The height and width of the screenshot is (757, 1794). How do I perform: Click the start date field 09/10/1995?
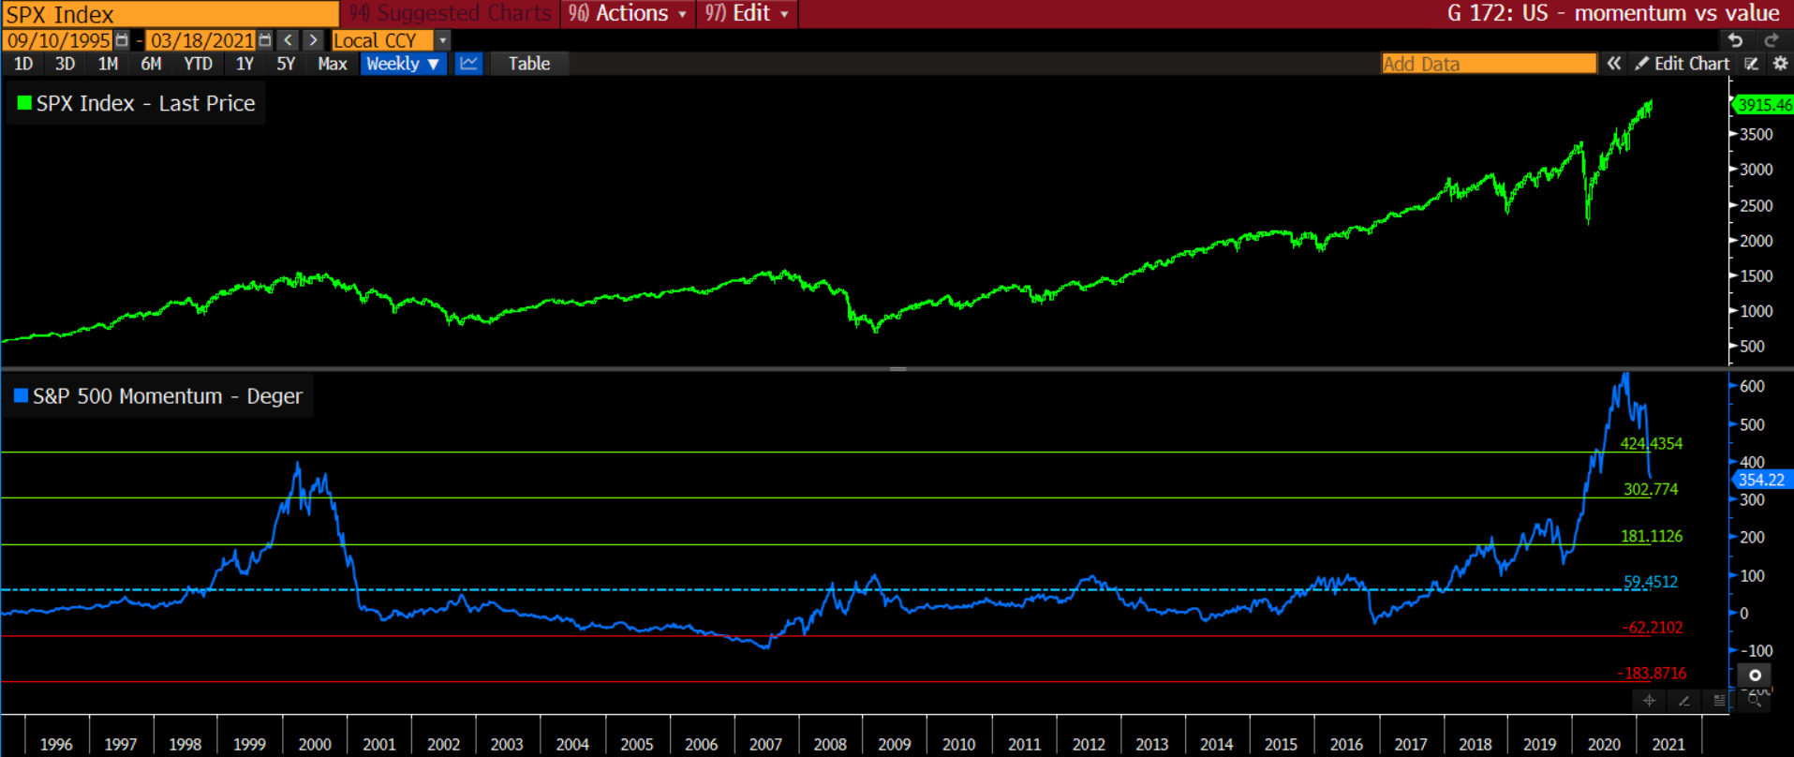[58, 40]
